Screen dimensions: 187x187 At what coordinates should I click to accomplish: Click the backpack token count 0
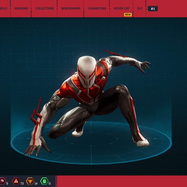[50, 183]
